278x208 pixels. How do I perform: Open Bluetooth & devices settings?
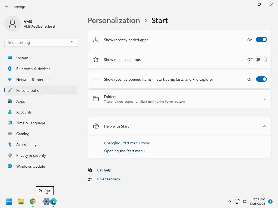click(x=33, y=69)
